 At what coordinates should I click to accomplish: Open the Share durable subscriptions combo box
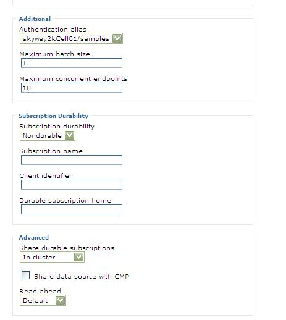52,257
